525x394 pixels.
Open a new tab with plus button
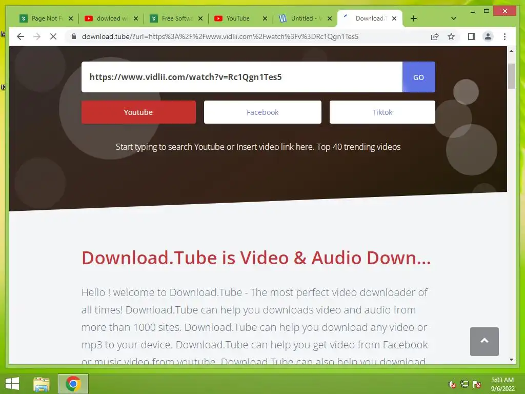coord(414,18)
